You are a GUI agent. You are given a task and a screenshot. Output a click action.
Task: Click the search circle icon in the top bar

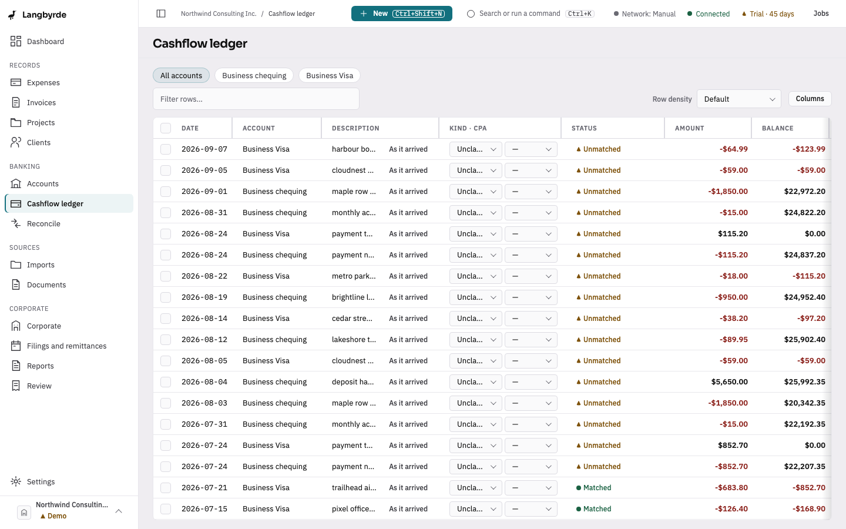pyautogui.click(x=471, y=14)
